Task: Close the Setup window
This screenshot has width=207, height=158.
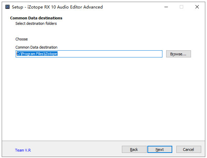Action: click(197, 7)
